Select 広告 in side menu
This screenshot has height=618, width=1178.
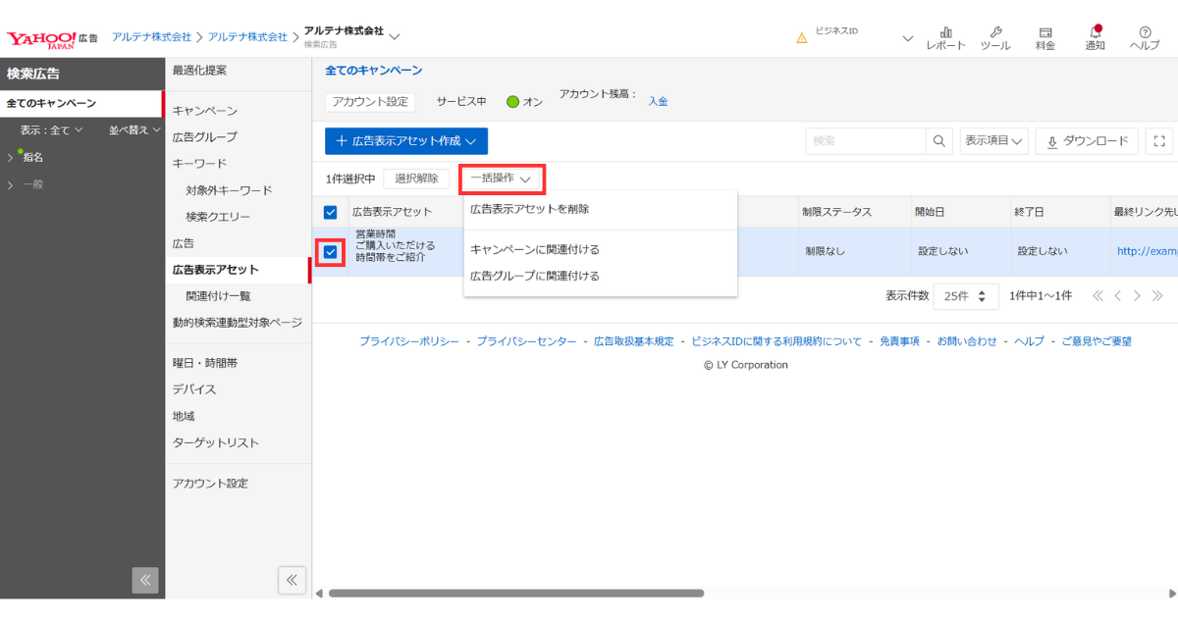(184, 243)
